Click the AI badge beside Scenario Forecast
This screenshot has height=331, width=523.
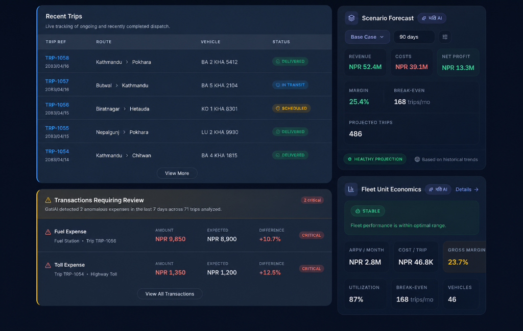pos(432,18)
